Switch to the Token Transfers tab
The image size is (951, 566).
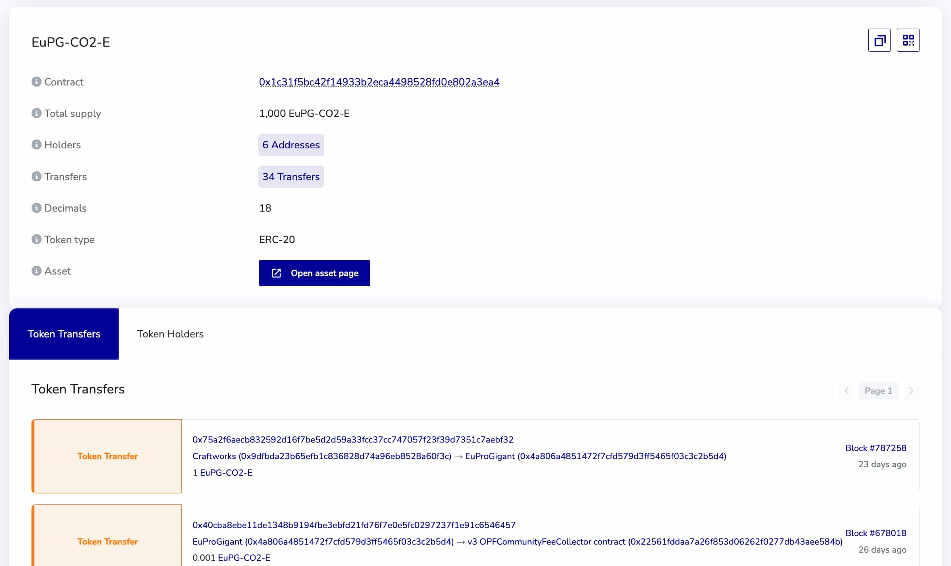point(64,334)
